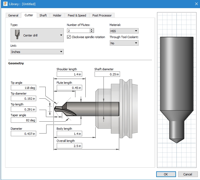
Task: Select the Feed & Speed tab
Action: click(77, 15)
